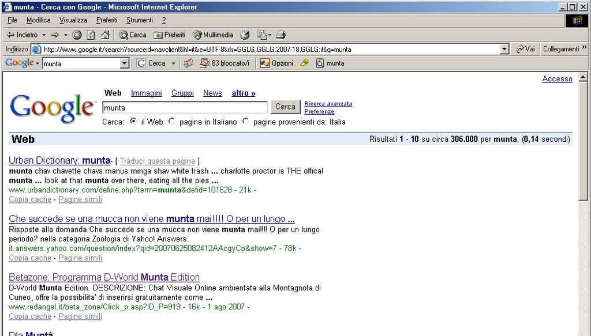This screenshot has height=336, width=591.
Task: Click the popup blocker '83 bloccato/i' icon
Action: (x=224, y=63)
